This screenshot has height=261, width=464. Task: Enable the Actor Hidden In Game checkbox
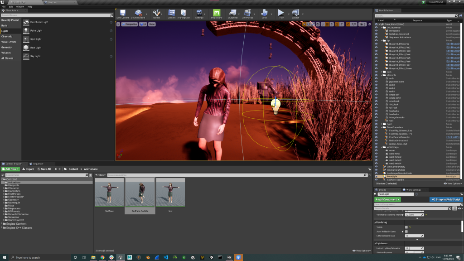coord(406,232)
